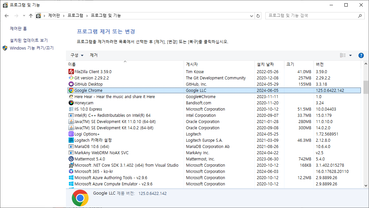This screenshot has height=208, width=369.
Task: Click the GitHub Desktop icon
Action: [x=71, y=84]
